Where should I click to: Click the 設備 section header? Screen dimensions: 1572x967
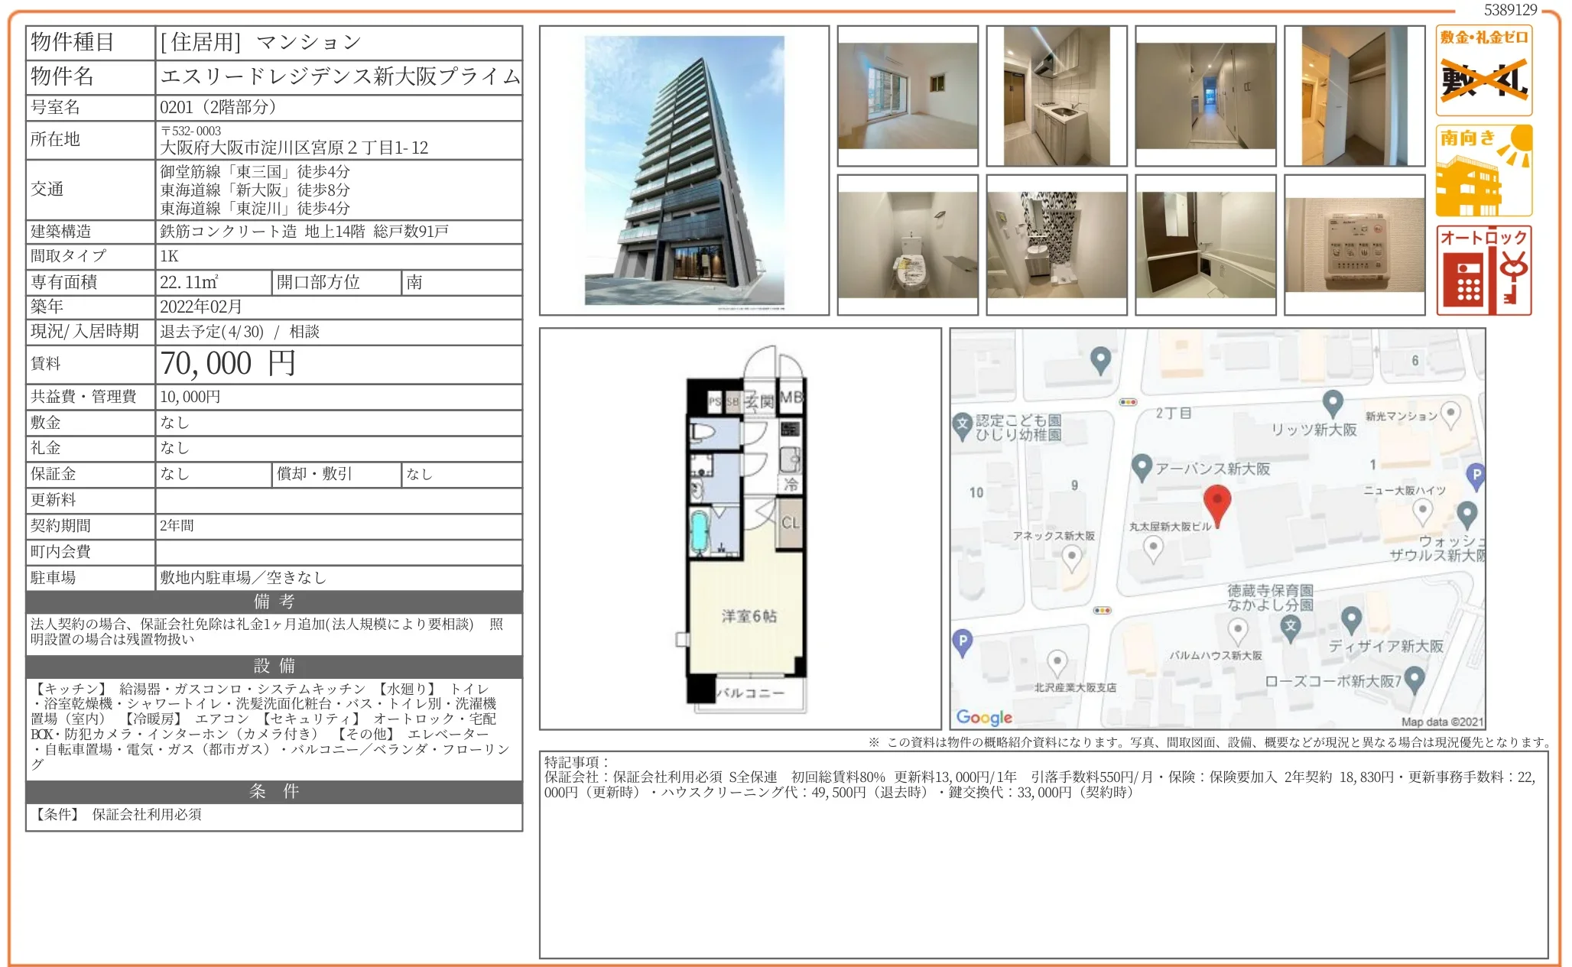pos(274,666)
